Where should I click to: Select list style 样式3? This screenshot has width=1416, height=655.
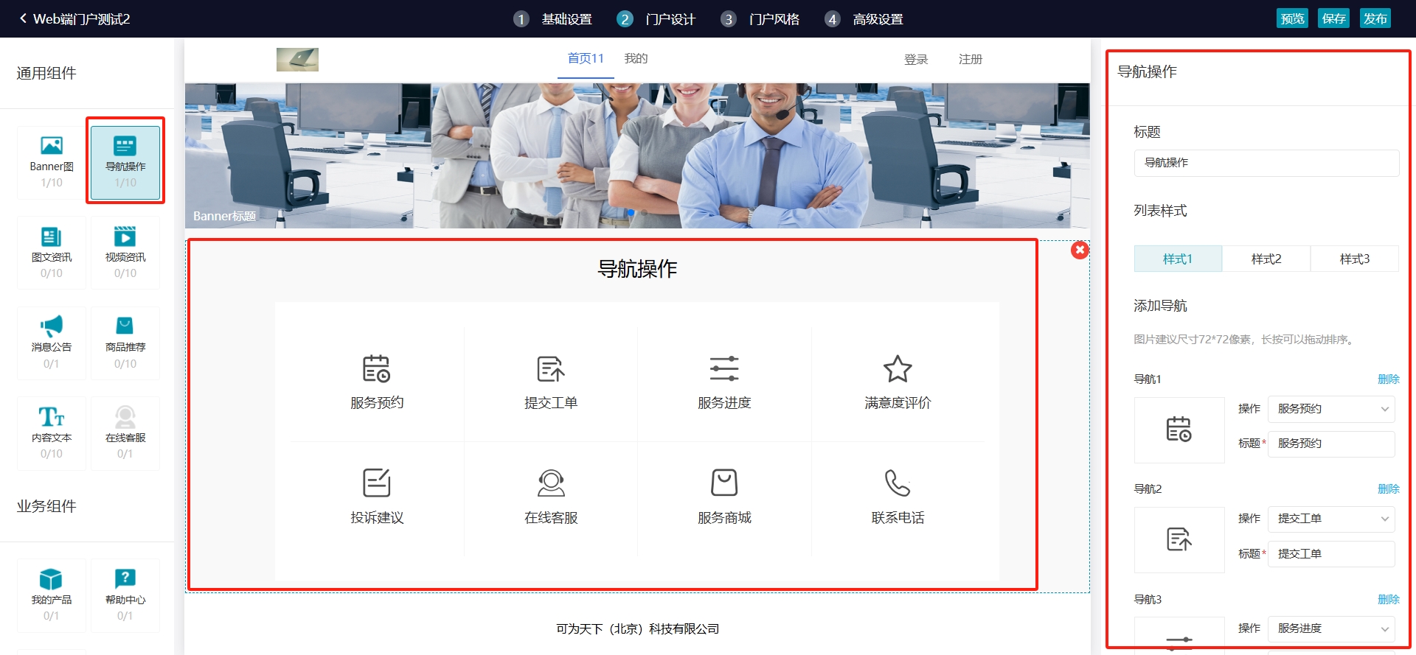click(1355, 259)
